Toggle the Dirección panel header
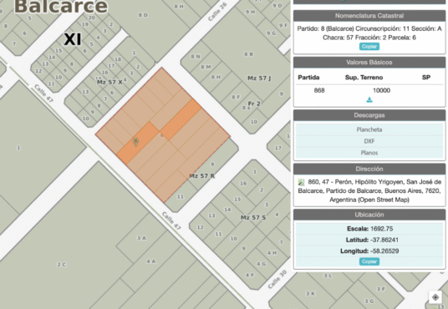The image size is (448, 309). point(369,169)
